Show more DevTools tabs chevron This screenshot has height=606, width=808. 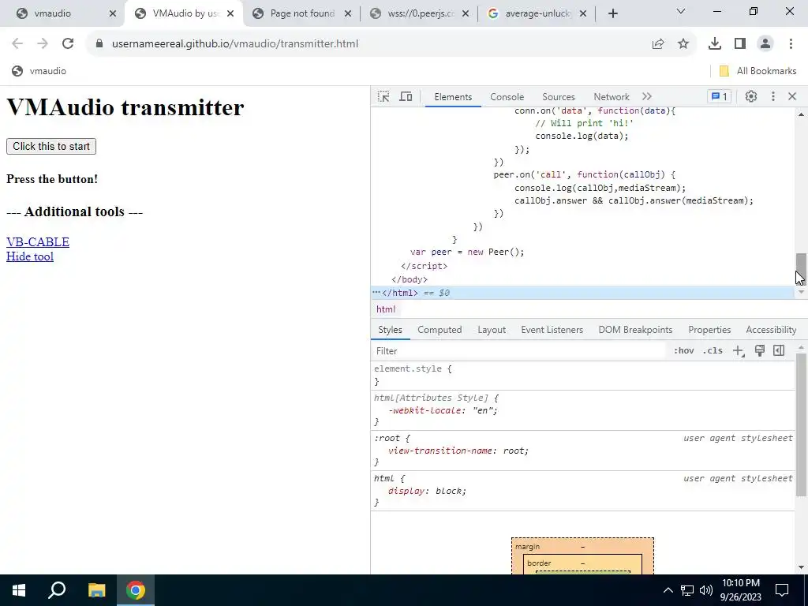[647, 96]
